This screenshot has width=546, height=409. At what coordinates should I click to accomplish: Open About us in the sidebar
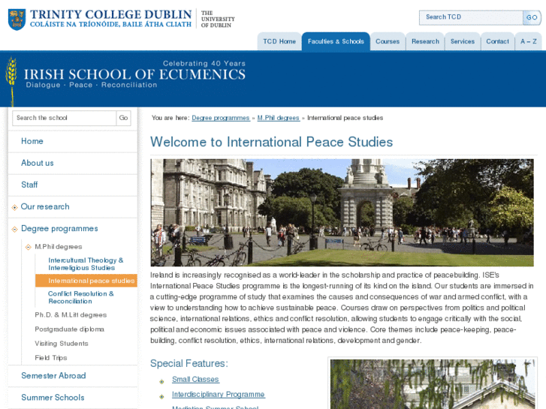(x=38, y=163)
